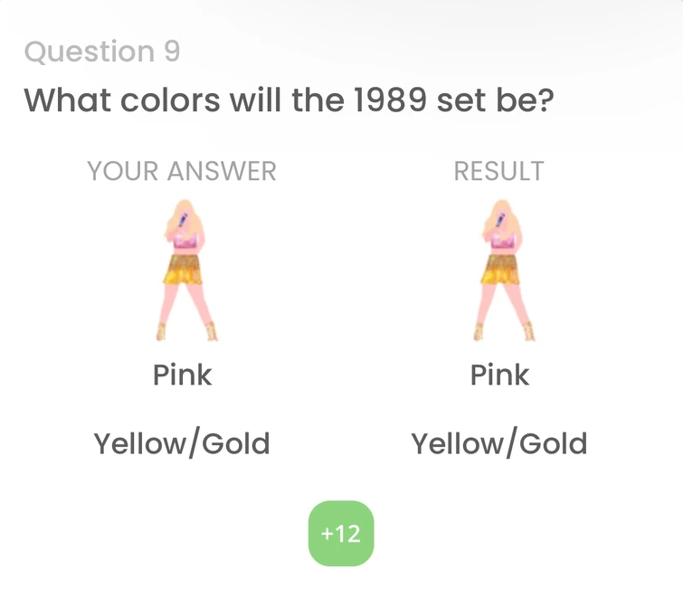The height and width of the screenshot is (589, 683).
Task: Click the Question 9 label
Action: 102,52
